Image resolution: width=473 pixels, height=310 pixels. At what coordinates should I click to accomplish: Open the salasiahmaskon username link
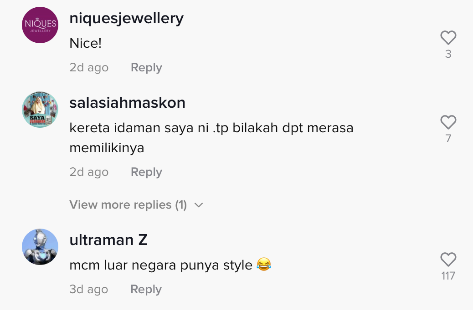tap(127, 103)
